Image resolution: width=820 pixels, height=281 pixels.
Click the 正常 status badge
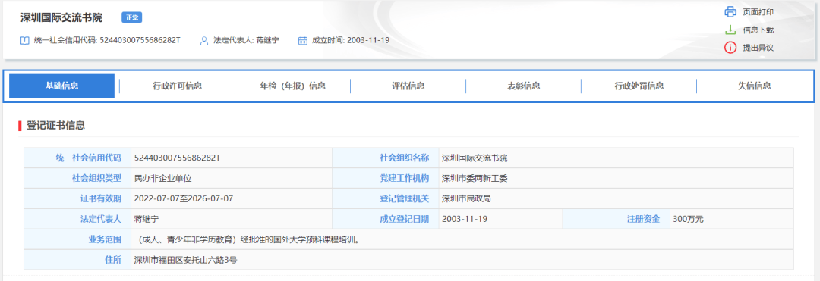click(132, 17)
